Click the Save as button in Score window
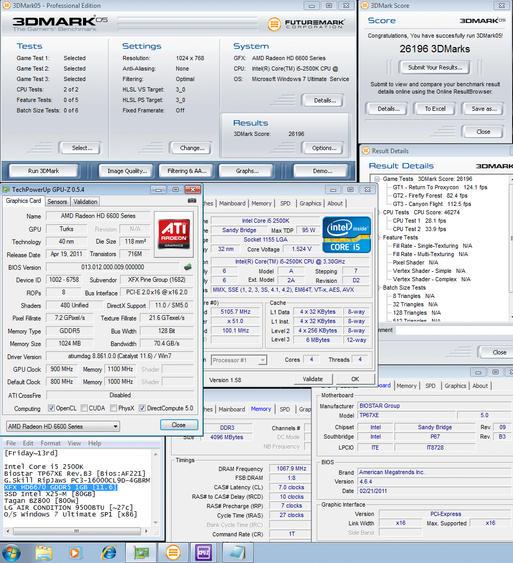The height and width of the screenshot is (563, 513). point(484,109)
